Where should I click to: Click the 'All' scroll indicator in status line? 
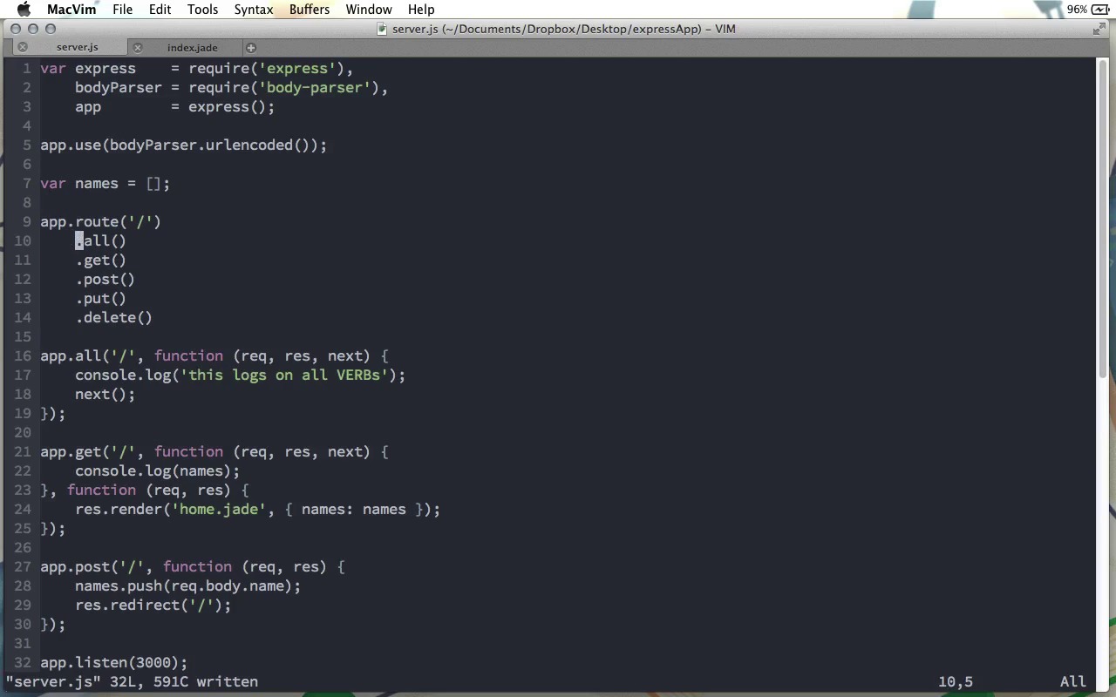pos(1073,681)
